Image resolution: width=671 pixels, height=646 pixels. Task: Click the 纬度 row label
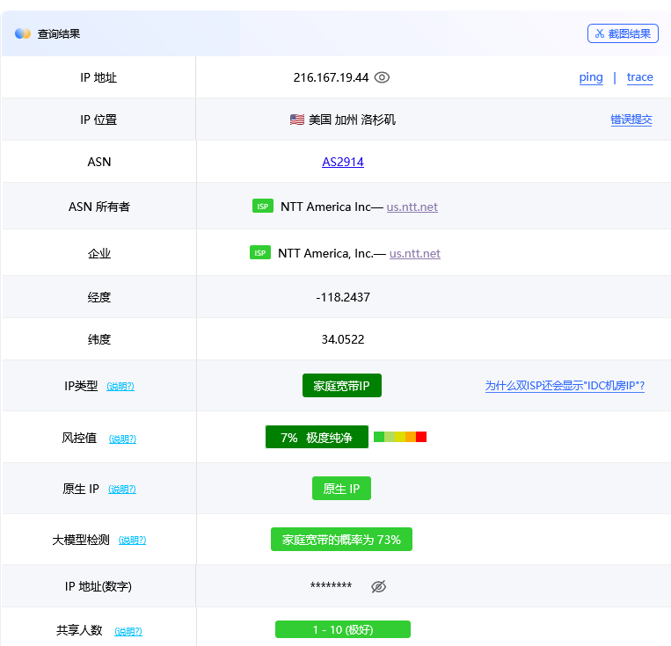tap(99, 339)
